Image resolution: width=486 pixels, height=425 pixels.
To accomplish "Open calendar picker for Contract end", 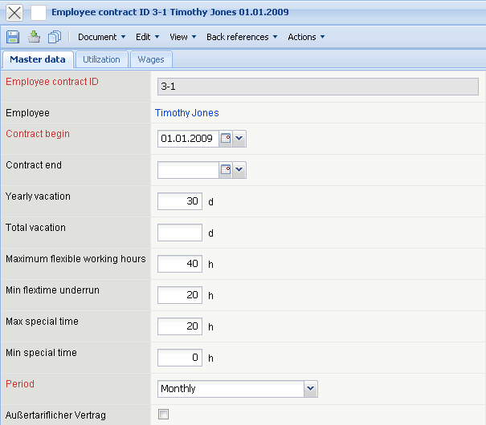I will pyautogui.click(x=226, y=170).
